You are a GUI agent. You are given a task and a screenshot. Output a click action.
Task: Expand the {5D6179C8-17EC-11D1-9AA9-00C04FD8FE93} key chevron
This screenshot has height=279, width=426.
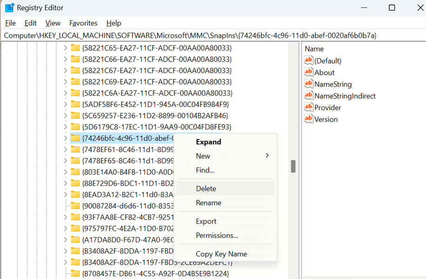point(65,126)
